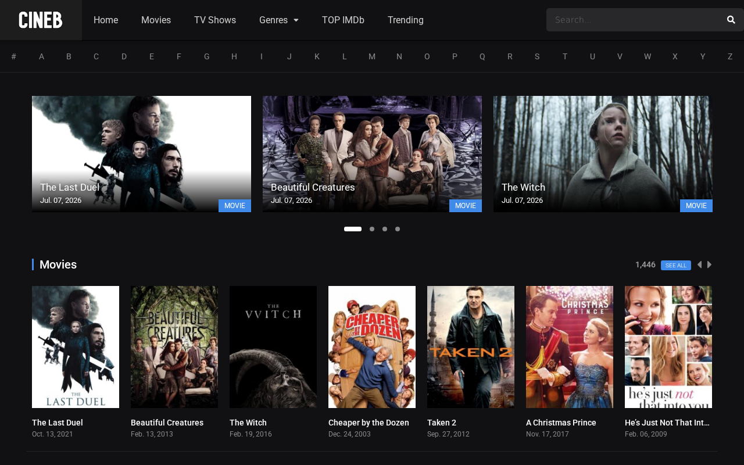
Task: Filter titles by letter C
Action: (x=96, y=56)
